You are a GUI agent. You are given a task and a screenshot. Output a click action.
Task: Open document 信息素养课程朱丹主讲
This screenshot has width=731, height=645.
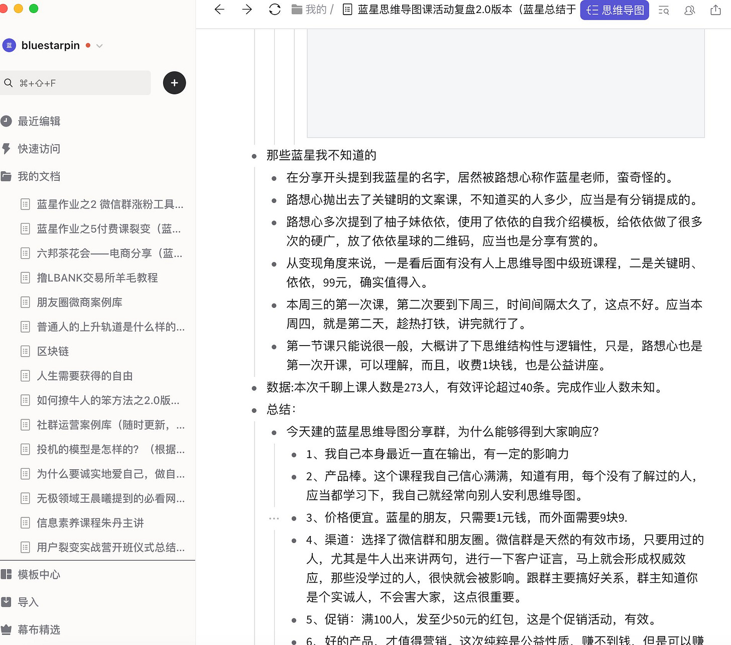coord(90,523)
